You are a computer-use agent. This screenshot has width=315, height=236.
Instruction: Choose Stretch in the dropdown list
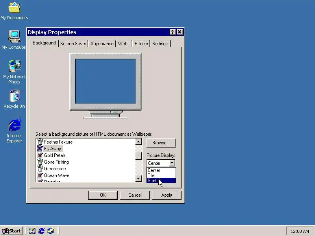tap(161, 181)
